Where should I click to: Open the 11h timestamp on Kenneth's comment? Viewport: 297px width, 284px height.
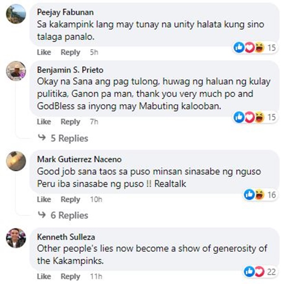pyautogui.click(x=96, y=276)
